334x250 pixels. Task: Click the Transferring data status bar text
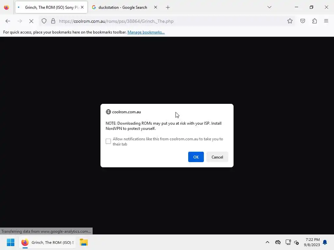tap(46, 231)
